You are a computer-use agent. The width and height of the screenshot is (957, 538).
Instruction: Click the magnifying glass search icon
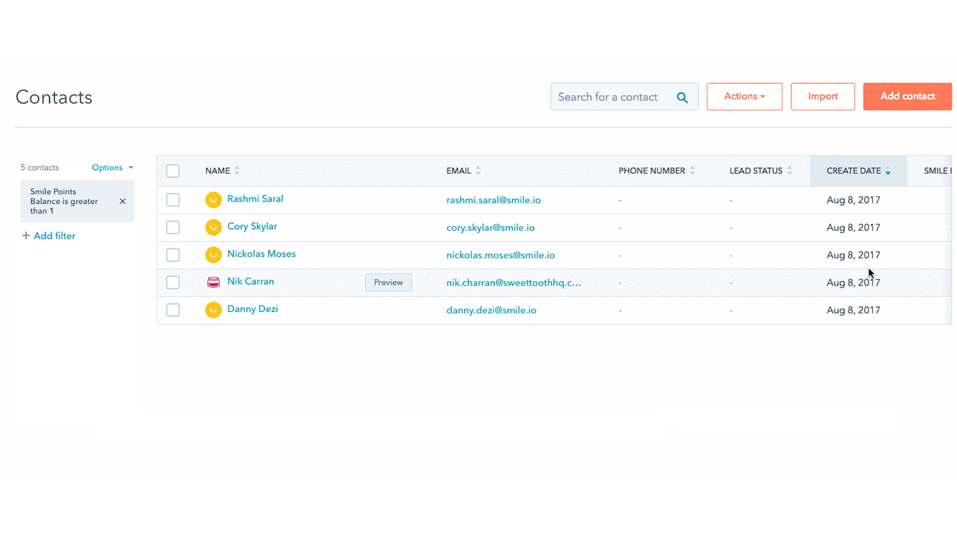pos(682,96)
